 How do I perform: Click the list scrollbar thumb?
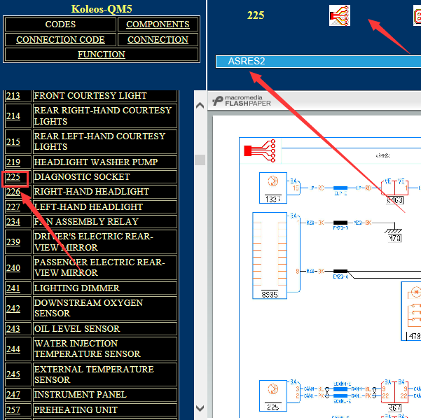pyautogui.click(x=200, y=160)
